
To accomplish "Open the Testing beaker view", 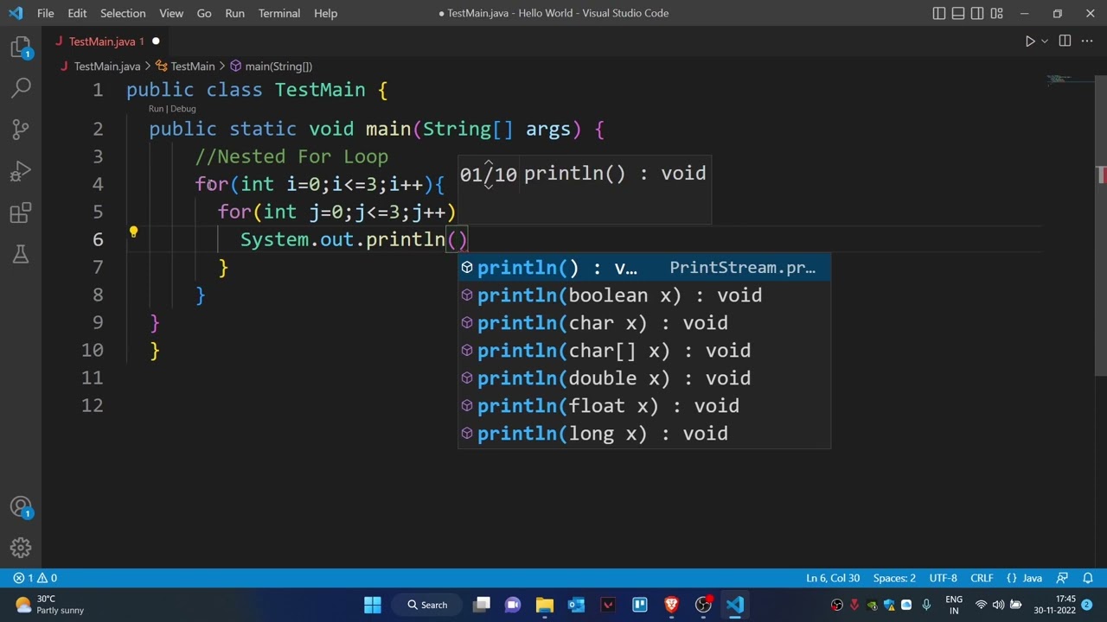I will pos(21,254).
